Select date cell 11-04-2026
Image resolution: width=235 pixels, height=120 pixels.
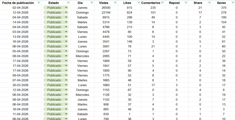(21, 114)
